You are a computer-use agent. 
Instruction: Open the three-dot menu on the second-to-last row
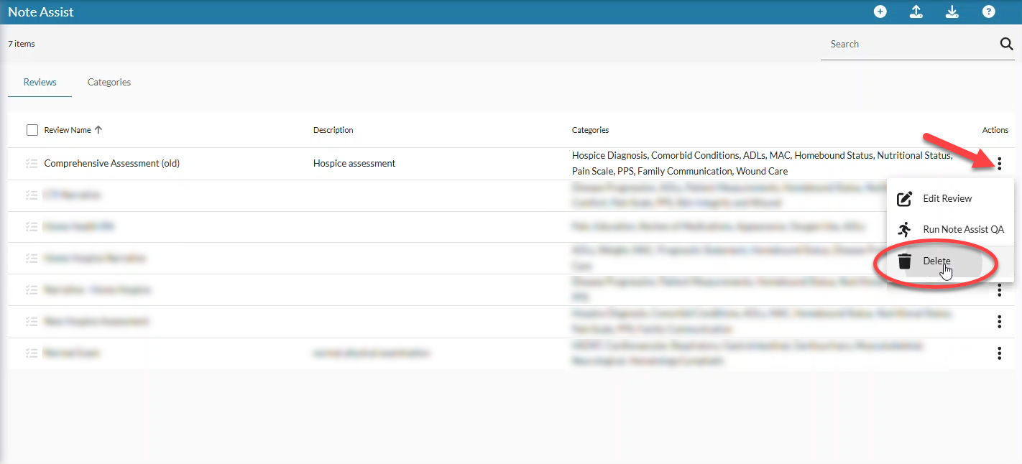[999, 322]
